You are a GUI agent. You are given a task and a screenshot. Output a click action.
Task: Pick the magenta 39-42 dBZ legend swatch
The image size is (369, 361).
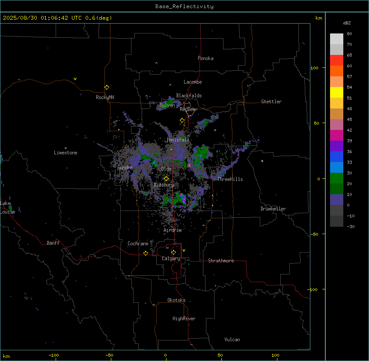336,135
